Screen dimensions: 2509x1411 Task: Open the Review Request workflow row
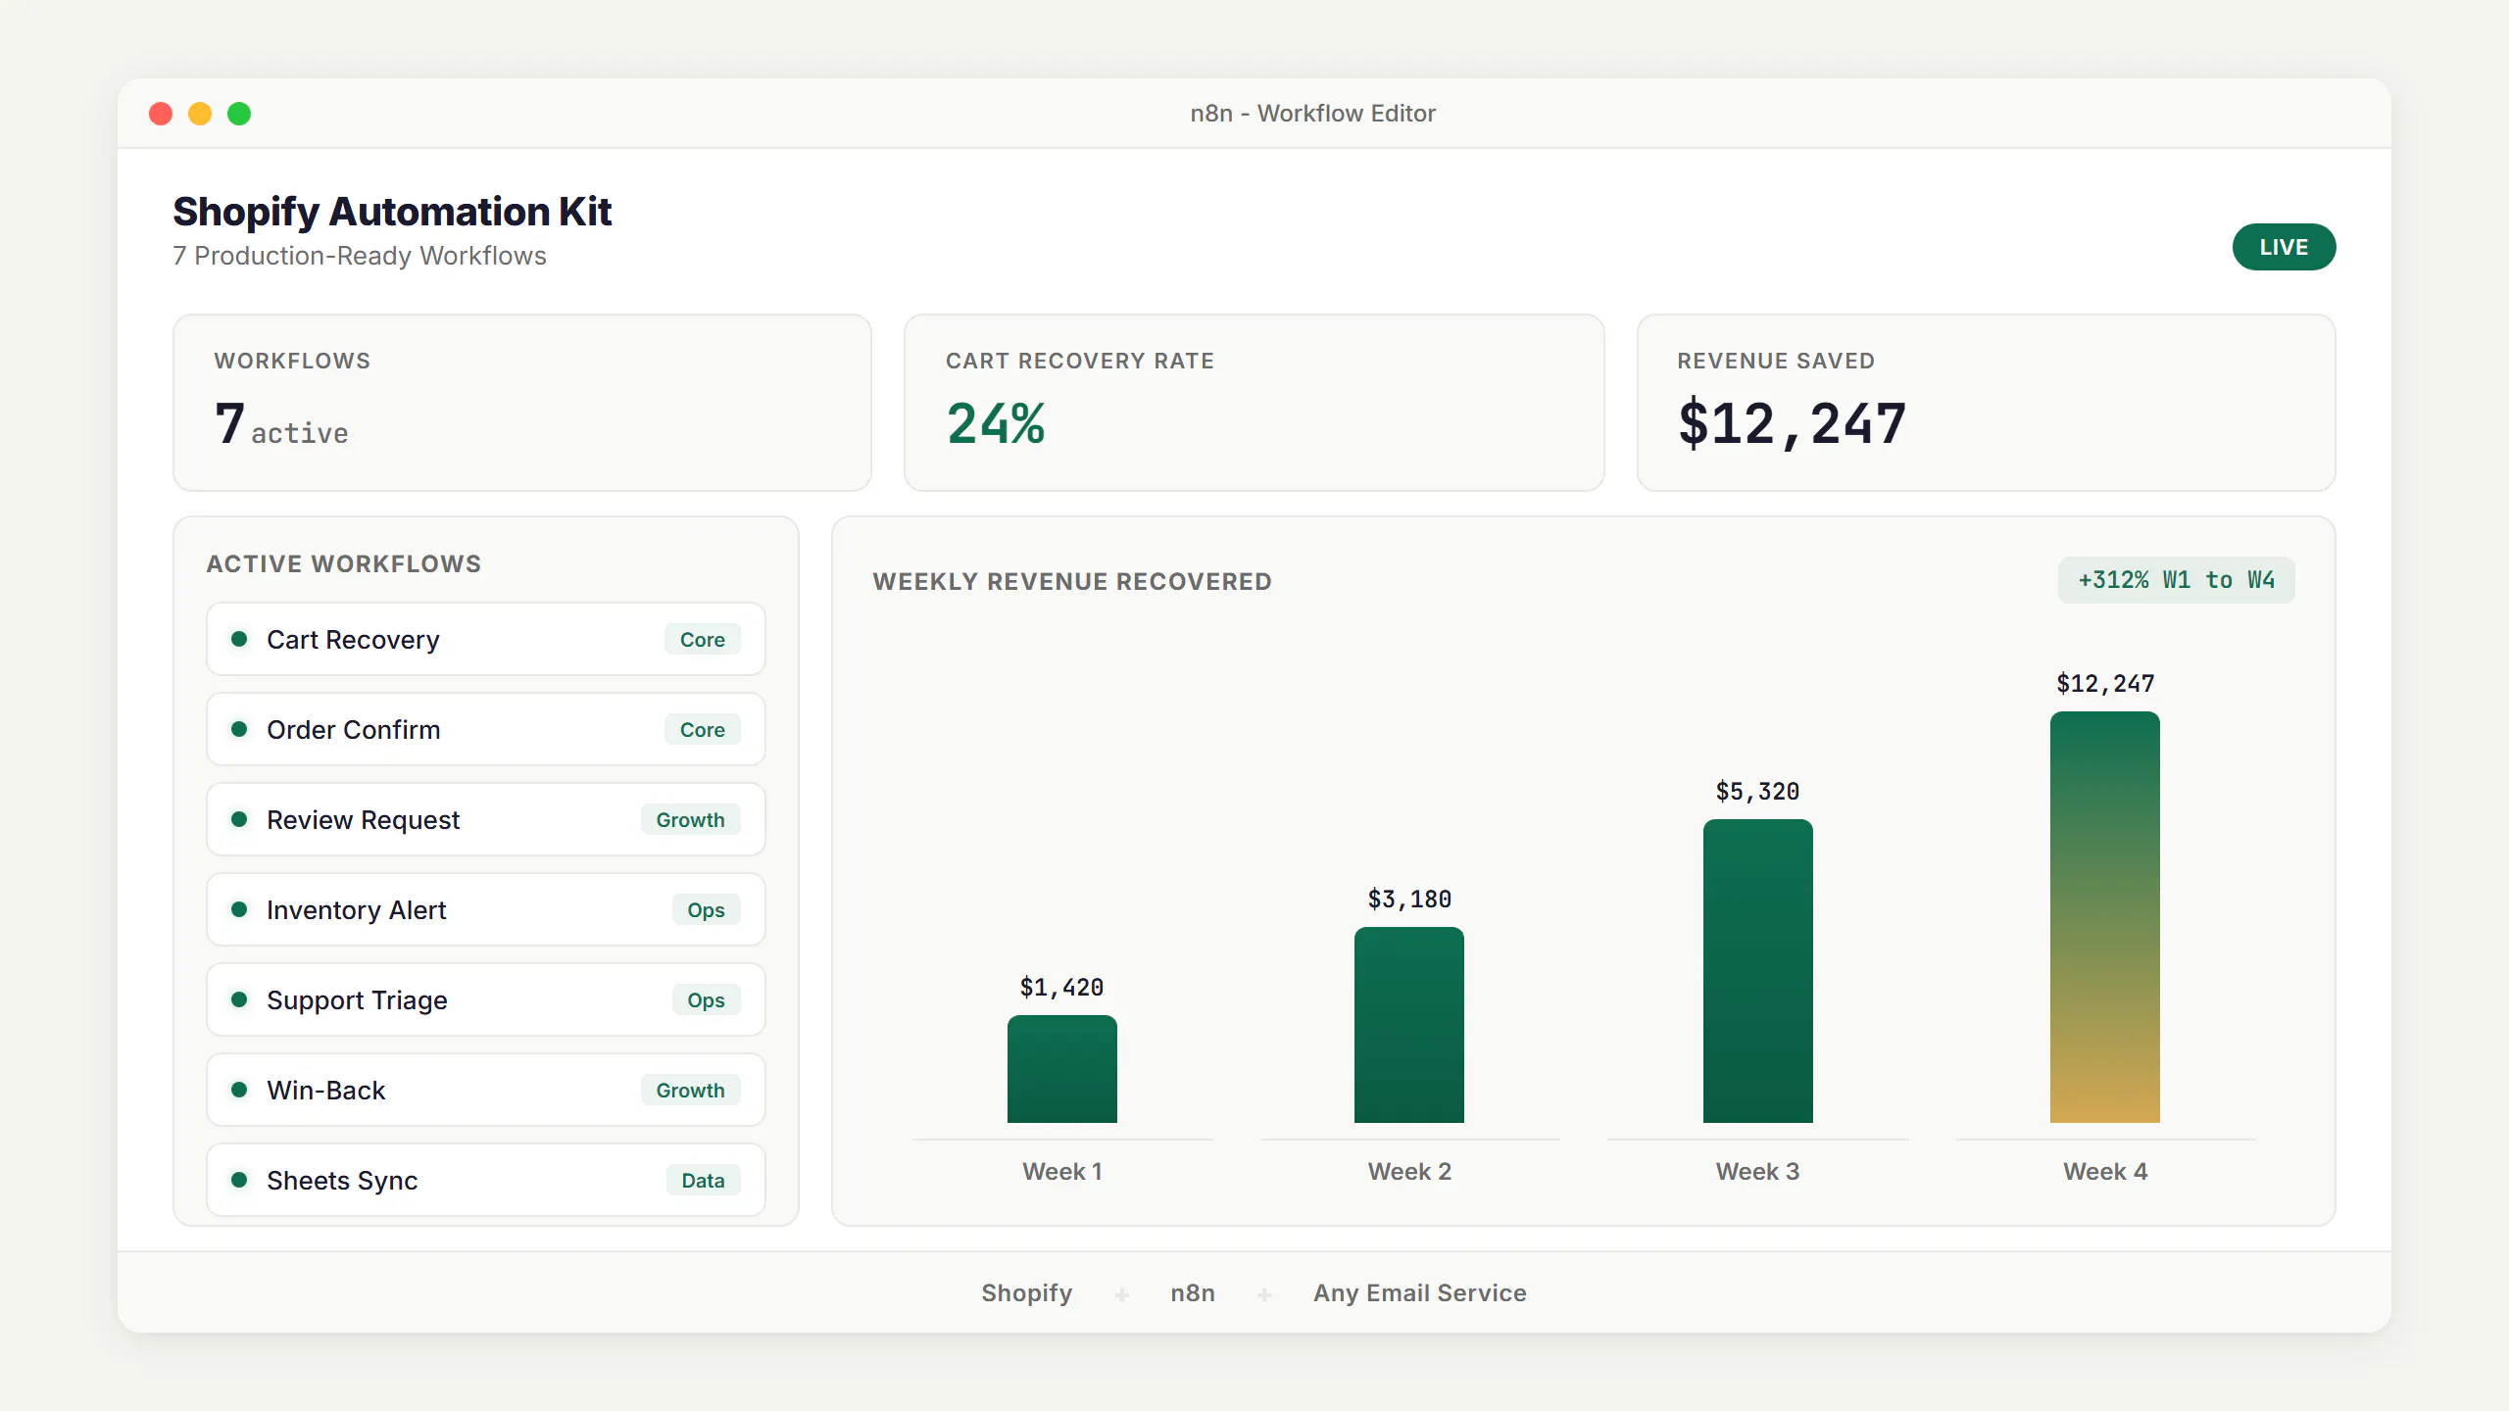tap(486, 819)
